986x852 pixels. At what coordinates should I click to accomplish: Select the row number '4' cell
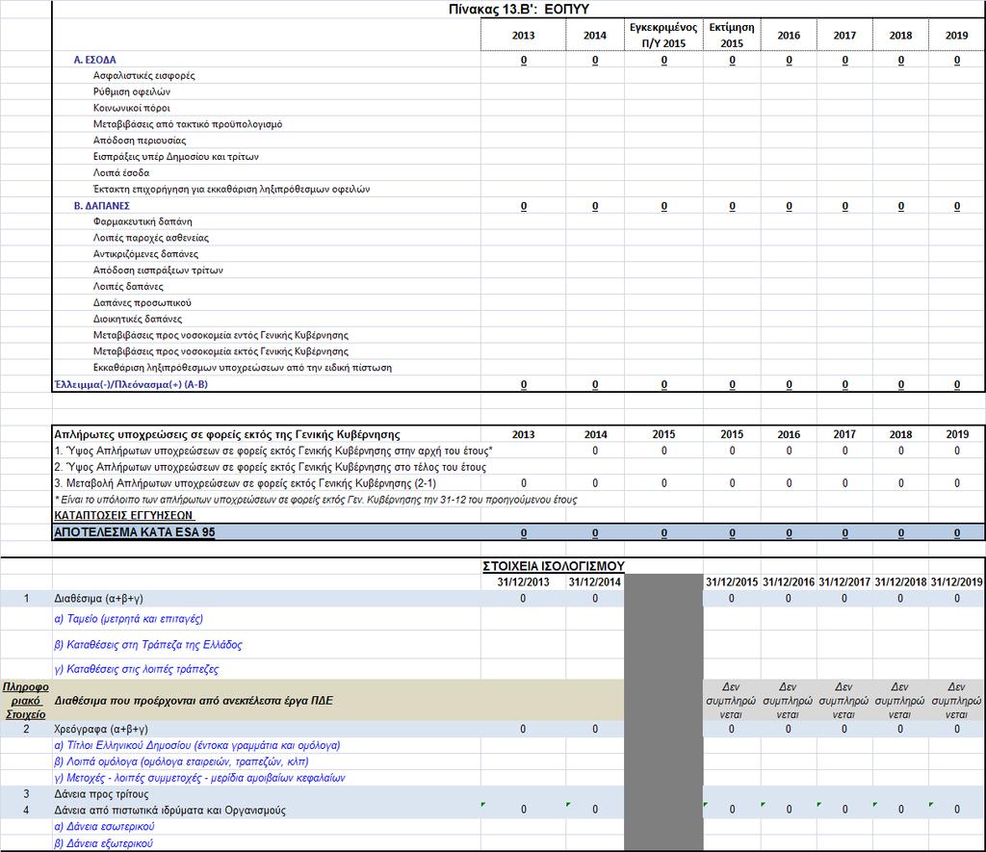coord(26,810)
